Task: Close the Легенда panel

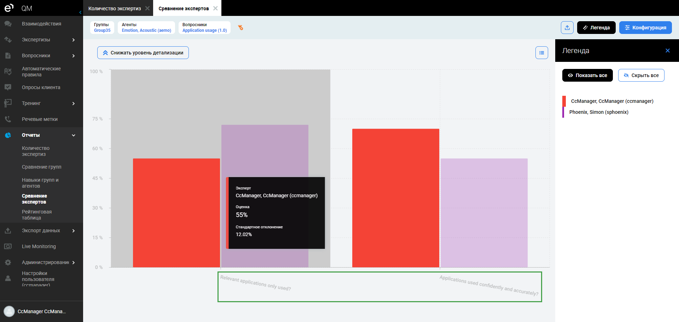Action: point(668,51)
